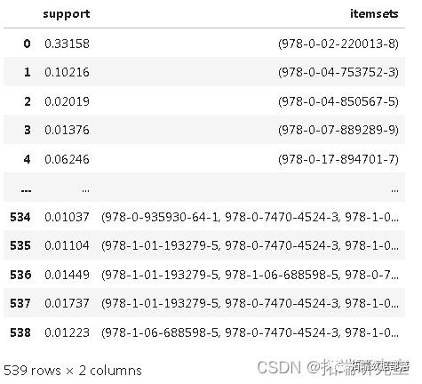Click support value 0.01104

coord(67,245)
